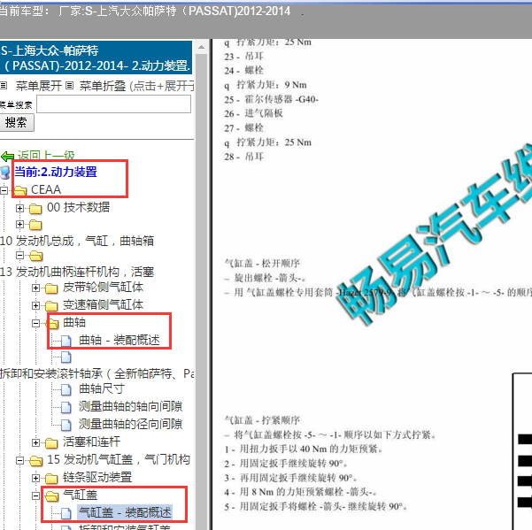Open the CEAA folder icon
Viewport: 532px width, 530px height.
tap(20, 190)
